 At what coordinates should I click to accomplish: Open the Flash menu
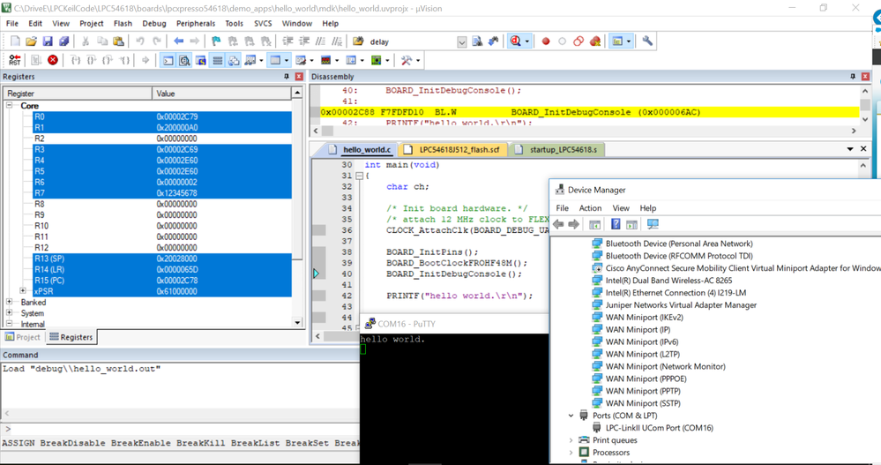pyautogui.click(x=123, y=24)
